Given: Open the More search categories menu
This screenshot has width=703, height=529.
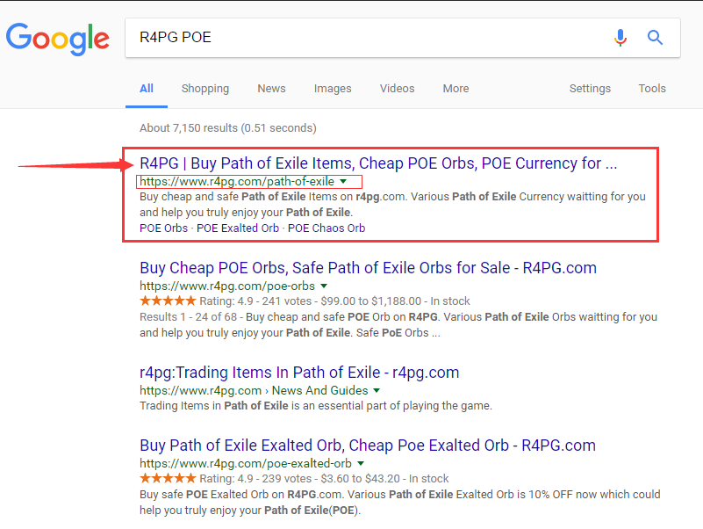Looking at the screenshot, I should click(456, 89).
